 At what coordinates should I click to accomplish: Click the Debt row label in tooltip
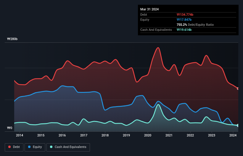(144, 15)
